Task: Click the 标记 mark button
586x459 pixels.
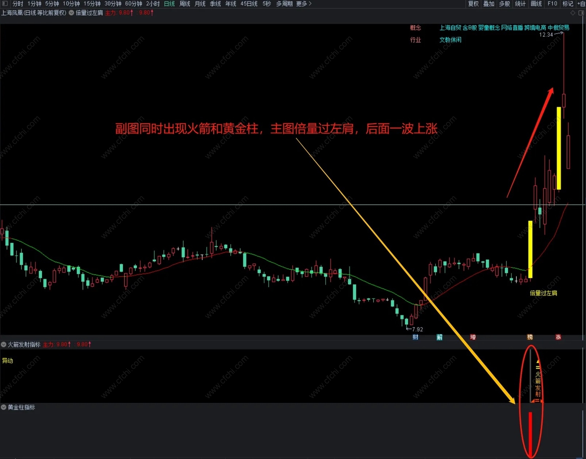Action: (x=568, y=4)
